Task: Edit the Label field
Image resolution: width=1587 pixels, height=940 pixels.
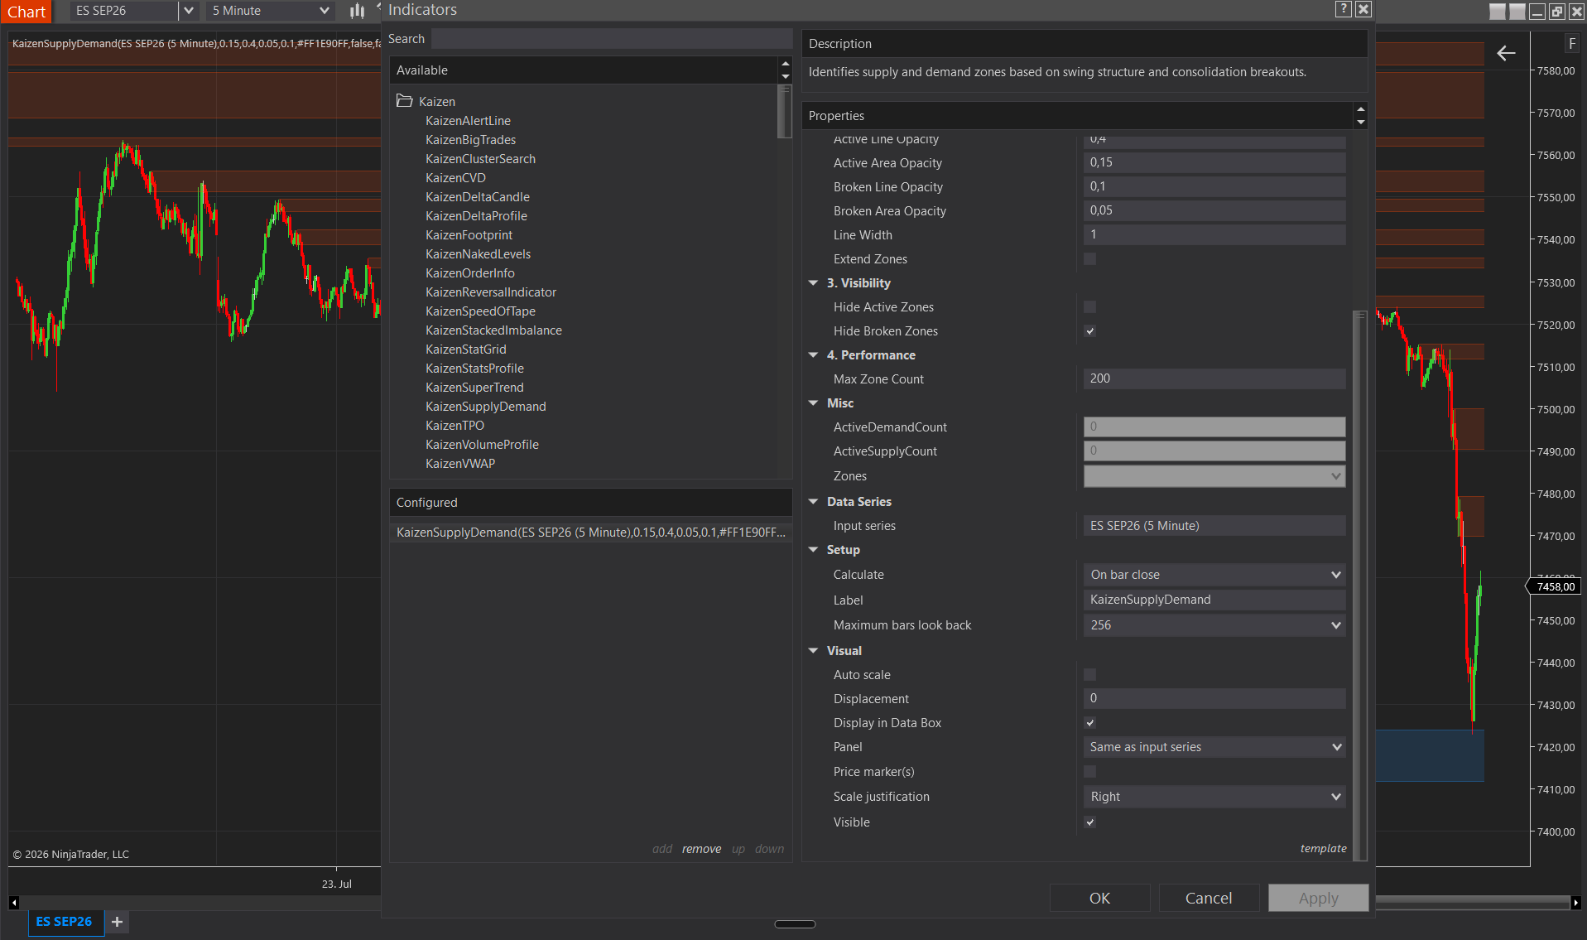Action: tap(1214, 600)
